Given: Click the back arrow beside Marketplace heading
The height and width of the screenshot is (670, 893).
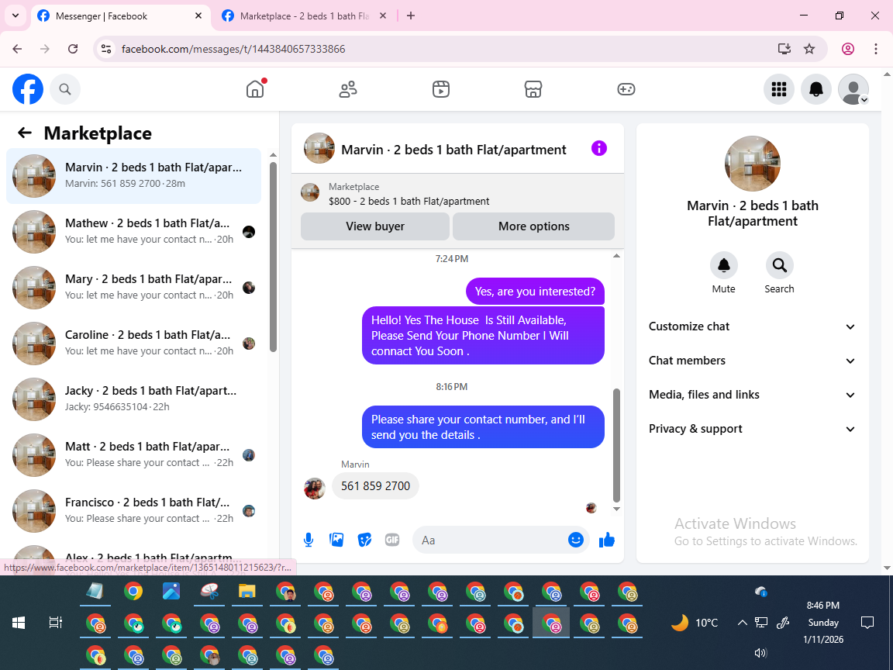Looking at the screenshot, I should [x=25, y=133].
